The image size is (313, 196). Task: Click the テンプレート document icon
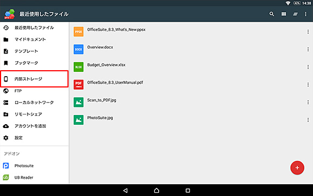click(x=6, y=51)
